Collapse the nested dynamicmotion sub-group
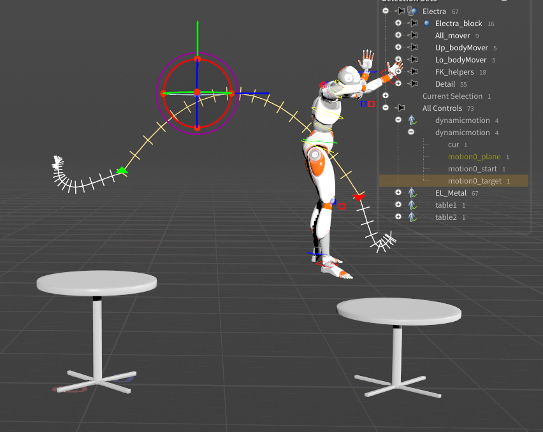This screenshot has width=543, height=432. (x=411, y=133)
